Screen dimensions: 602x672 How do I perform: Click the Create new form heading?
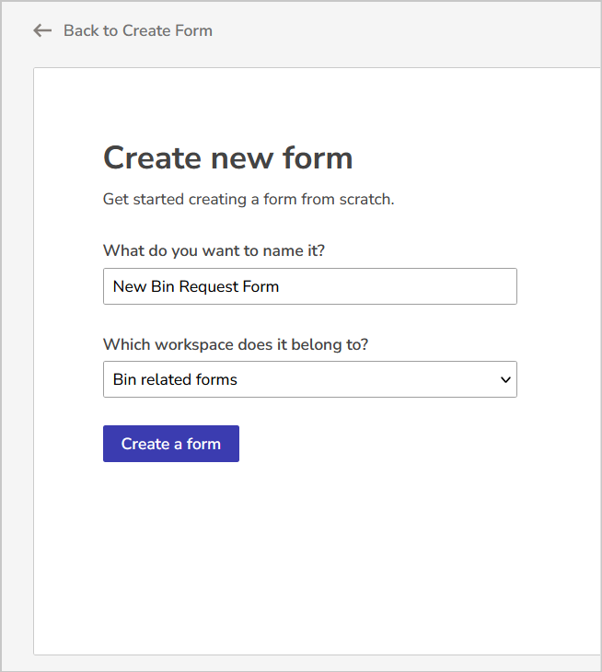(x=228, y=157)
